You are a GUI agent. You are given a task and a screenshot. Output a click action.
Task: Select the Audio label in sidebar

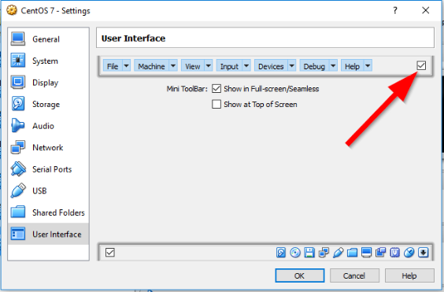click(x=43, y=126)
